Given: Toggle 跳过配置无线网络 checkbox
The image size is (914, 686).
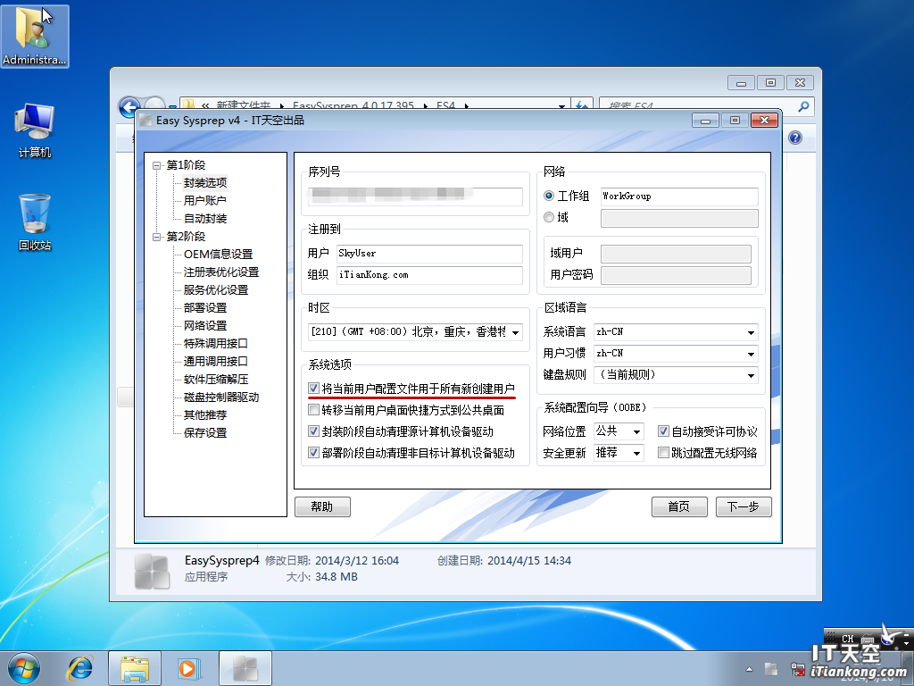Looking at the screenshot, I should [663, 453].
